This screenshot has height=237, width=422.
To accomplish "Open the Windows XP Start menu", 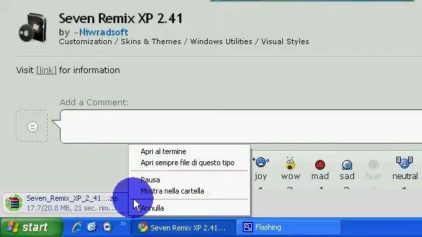I will [x=31, y=227].
